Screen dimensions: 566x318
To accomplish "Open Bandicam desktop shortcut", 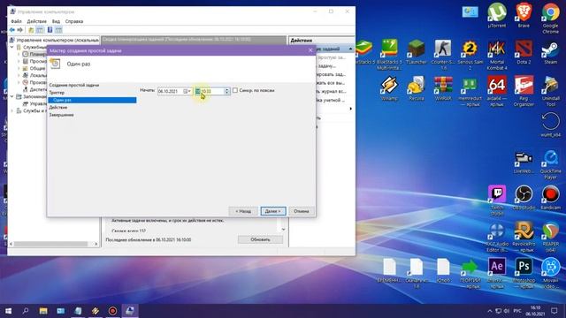I will pyautogui.click(x=550, y=197).
